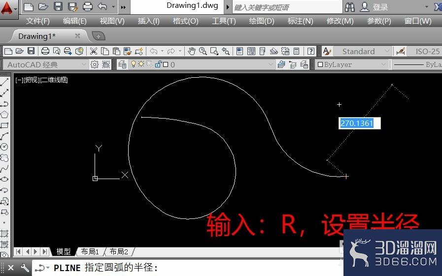
Task: Click the Layer Previous icon
Action: pyautogui.click(x=293, y=64)
